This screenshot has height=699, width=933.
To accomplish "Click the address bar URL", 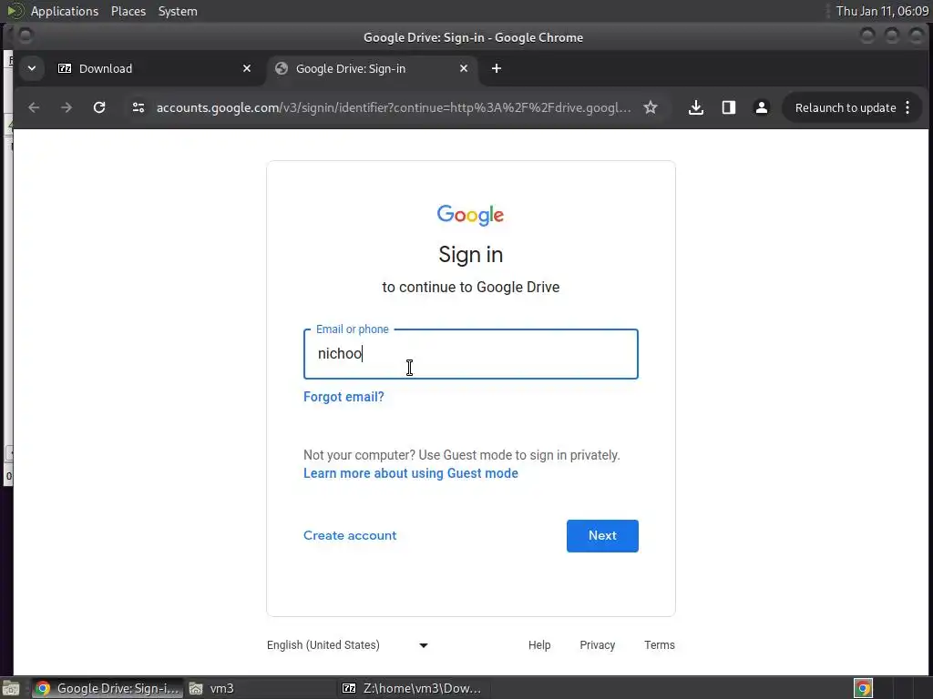I will (394, 107).
